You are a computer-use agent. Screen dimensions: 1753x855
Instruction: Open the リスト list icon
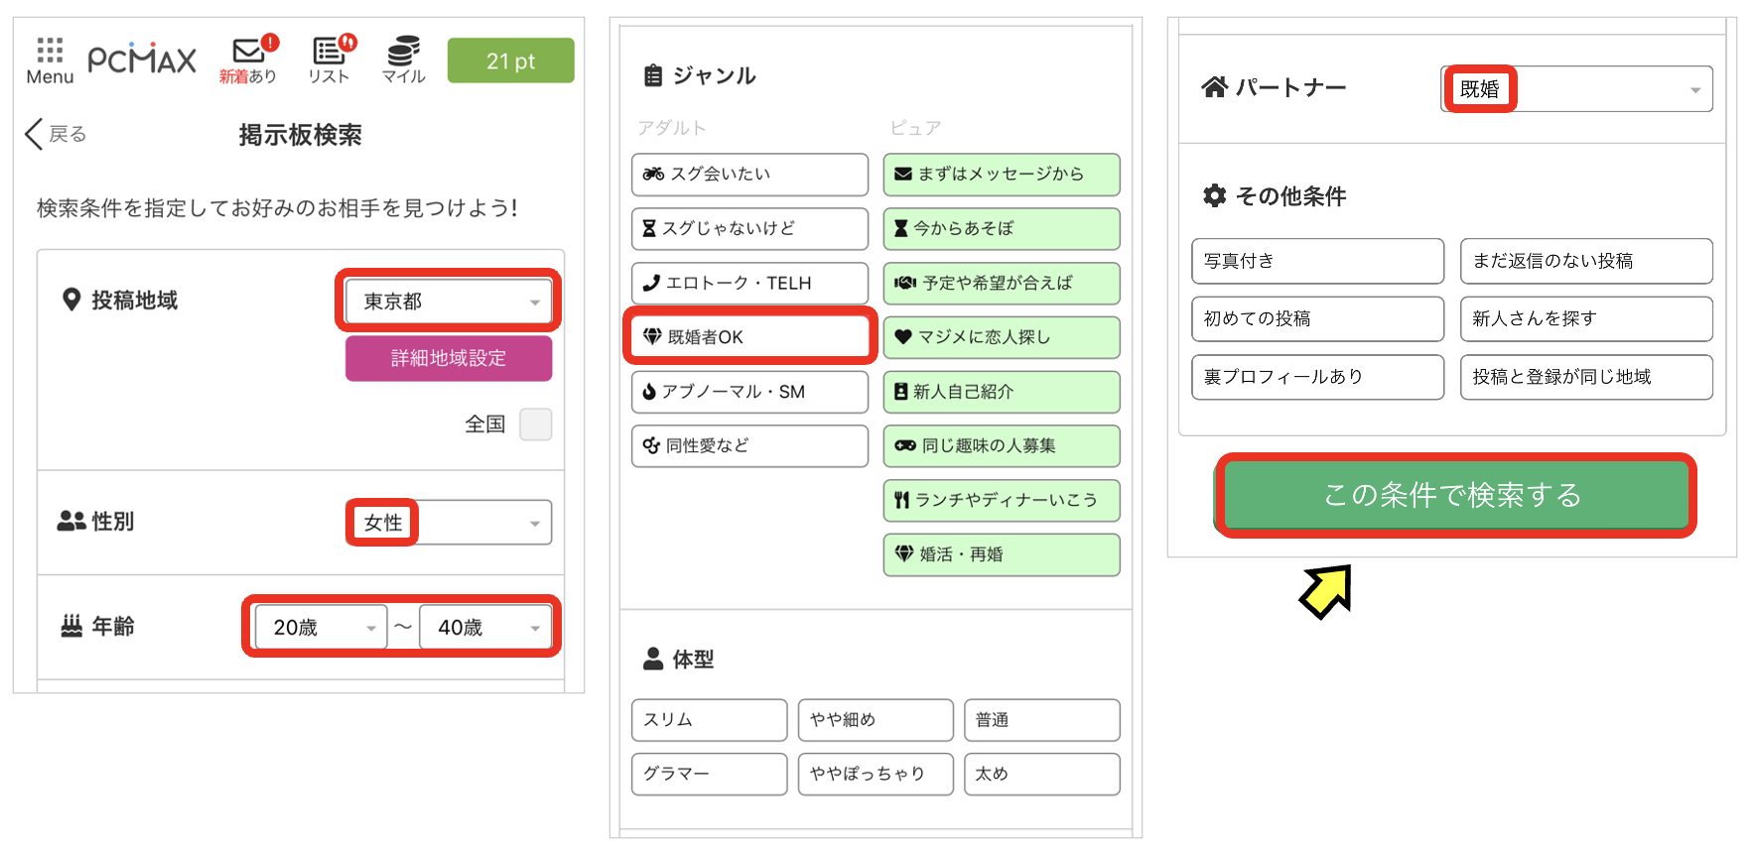pyautogui.click(x=329, y=60)
